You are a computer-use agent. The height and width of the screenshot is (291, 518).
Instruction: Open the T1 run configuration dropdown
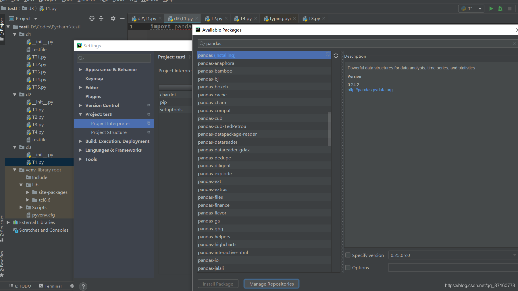[471, 9]
